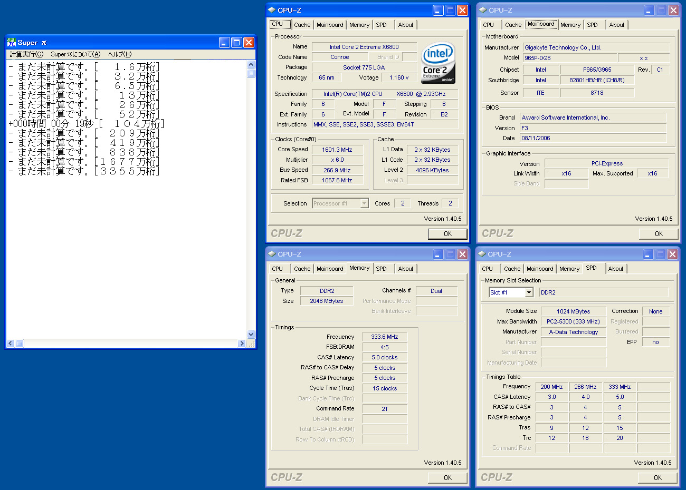Minimize the Super Pi window
This screenshot has height=490, width=686.
(x=224, y=43)
